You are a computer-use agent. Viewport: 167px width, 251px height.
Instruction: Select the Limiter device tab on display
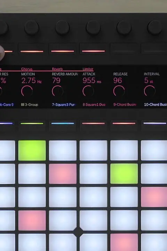click(x=88, y=69)
